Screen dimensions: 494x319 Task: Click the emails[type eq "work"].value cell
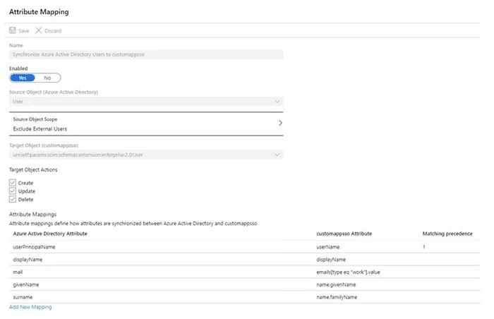[348, 272]
